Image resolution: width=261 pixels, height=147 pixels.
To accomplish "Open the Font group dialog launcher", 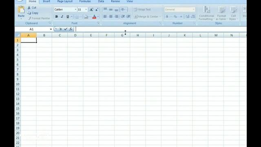I will (x=98, y=23).
